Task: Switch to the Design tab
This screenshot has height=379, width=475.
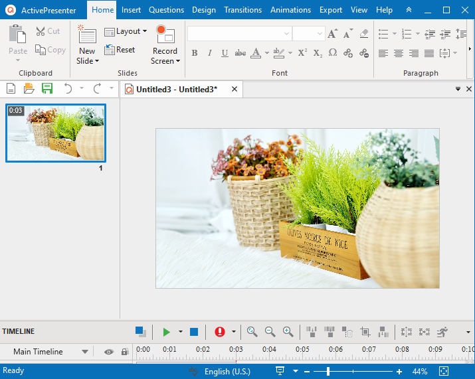Action: 204,10
